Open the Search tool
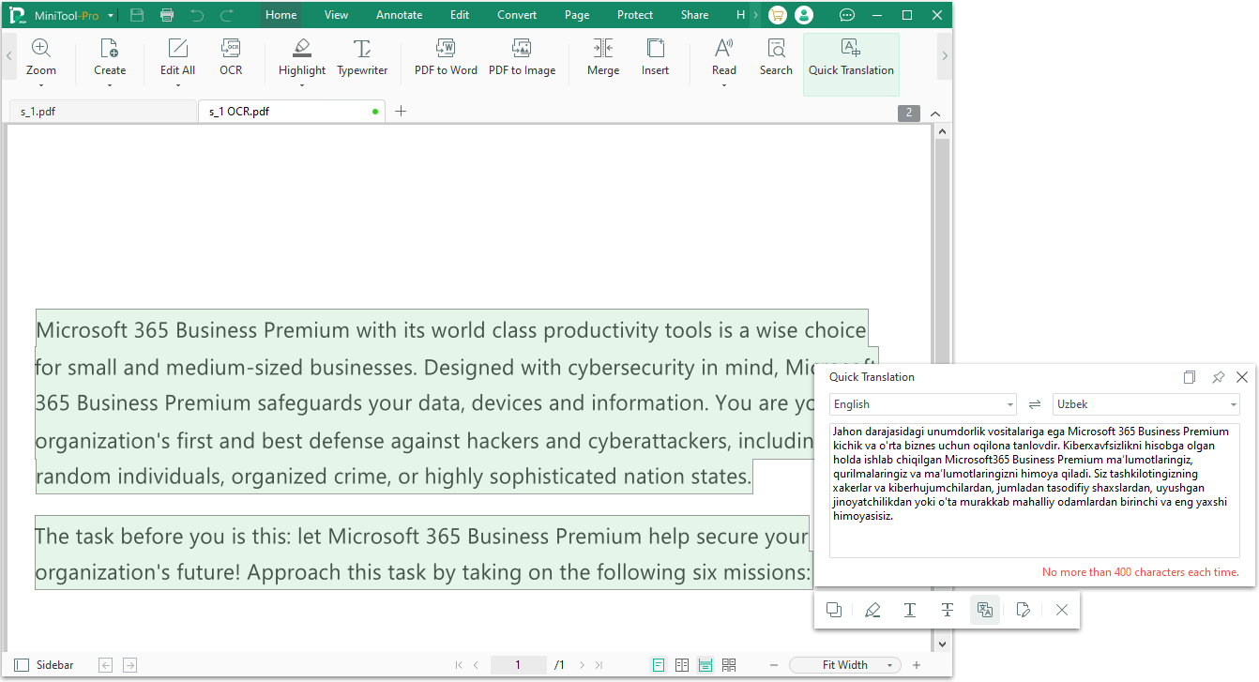 point(776,58)
